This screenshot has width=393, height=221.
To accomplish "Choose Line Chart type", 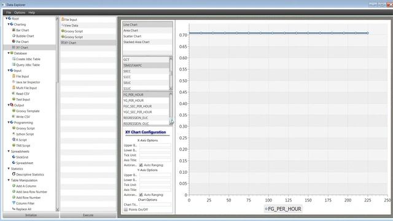I will pyautogui.click(x=147, y=25).
